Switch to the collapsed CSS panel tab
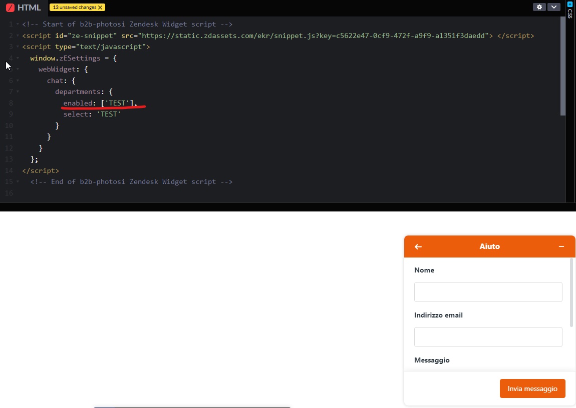The image size is (576, 408). 569,13
